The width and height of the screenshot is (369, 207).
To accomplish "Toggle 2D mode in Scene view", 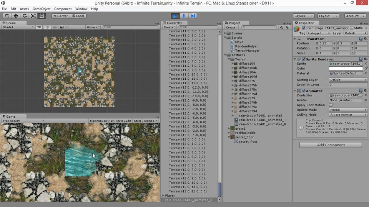I will coord(39,27).
